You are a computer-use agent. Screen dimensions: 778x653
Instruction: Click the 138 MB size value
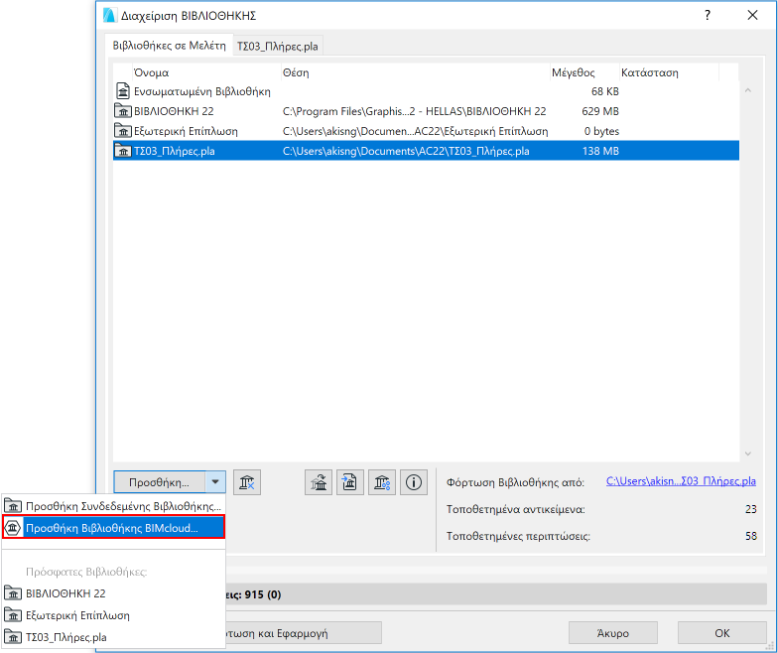point(600,151)
